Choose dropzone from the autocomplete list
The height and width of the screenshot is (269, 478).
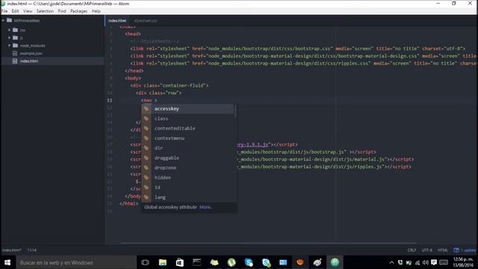point(187,167)
